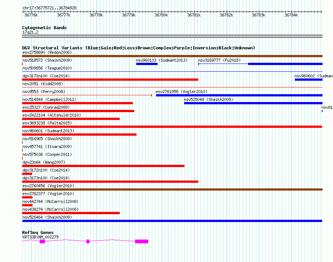Select the red nsv960601 loss bar
The width and height of the screenshot is (333, 262).
[79, 135]
